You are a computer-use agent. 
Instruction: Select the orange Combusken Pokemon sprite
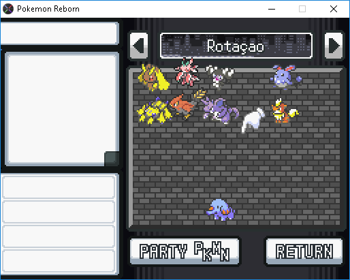click(285, 111)
